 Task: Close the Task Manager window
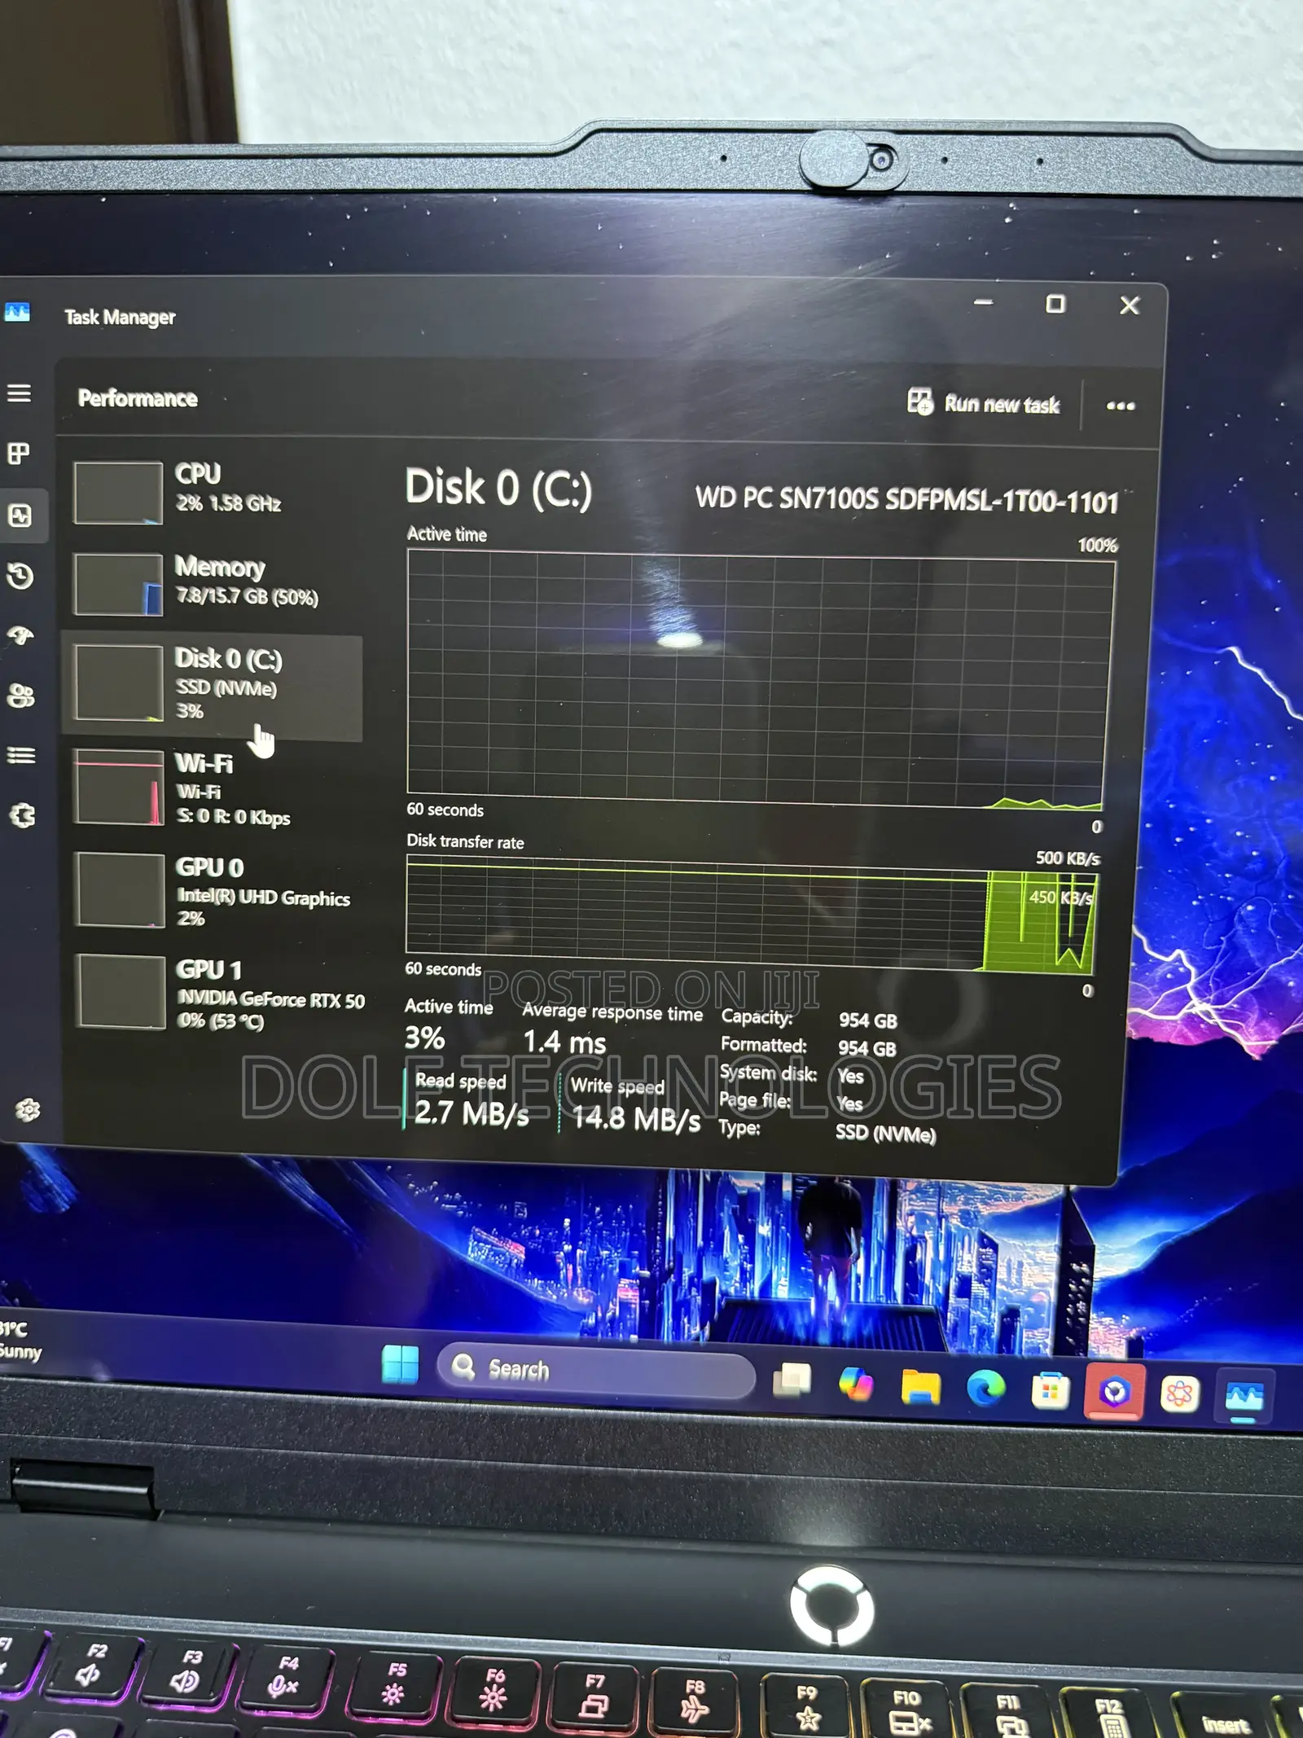click(1130, 305)
